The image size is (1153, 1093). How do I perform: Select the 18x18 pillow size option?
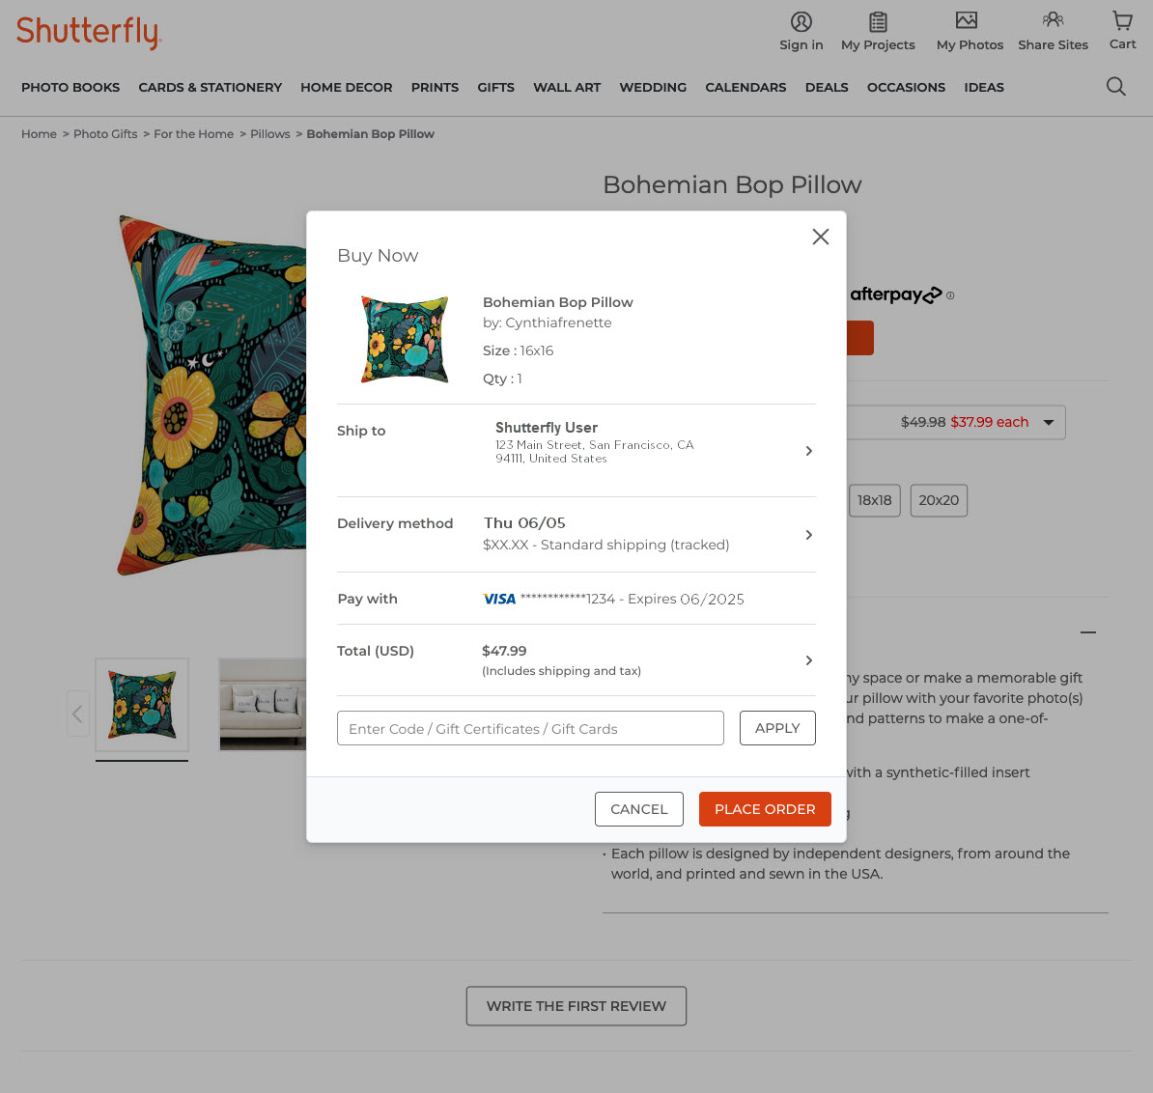click(874, 500)
